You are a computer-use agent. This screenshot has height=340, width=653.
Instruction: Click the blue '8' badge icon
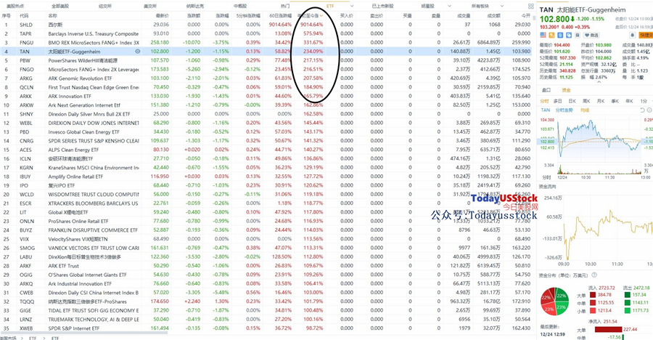coord(560,36)
